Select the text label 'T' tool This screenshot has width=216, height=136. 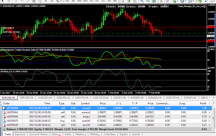(x=52, y=1)
